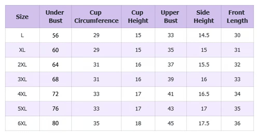Click the Front Length value 36
Image resolution: width=259 pixels, height=136 pixels.
click(x=237, y=123)
